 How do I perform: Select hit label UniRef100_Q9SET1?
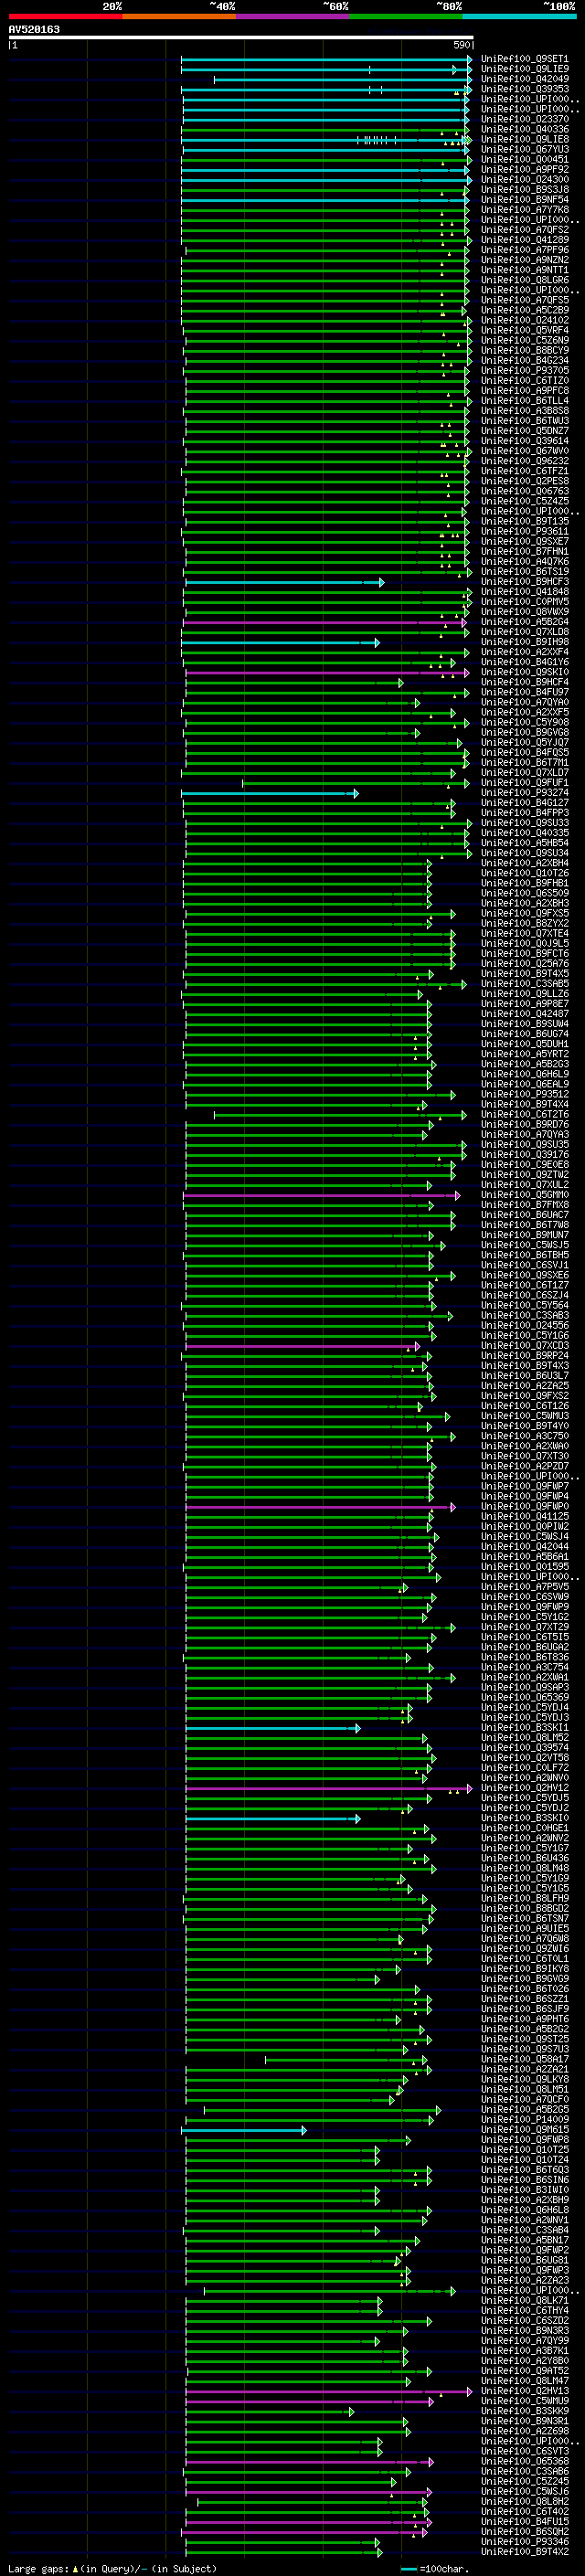click(524, 59)
